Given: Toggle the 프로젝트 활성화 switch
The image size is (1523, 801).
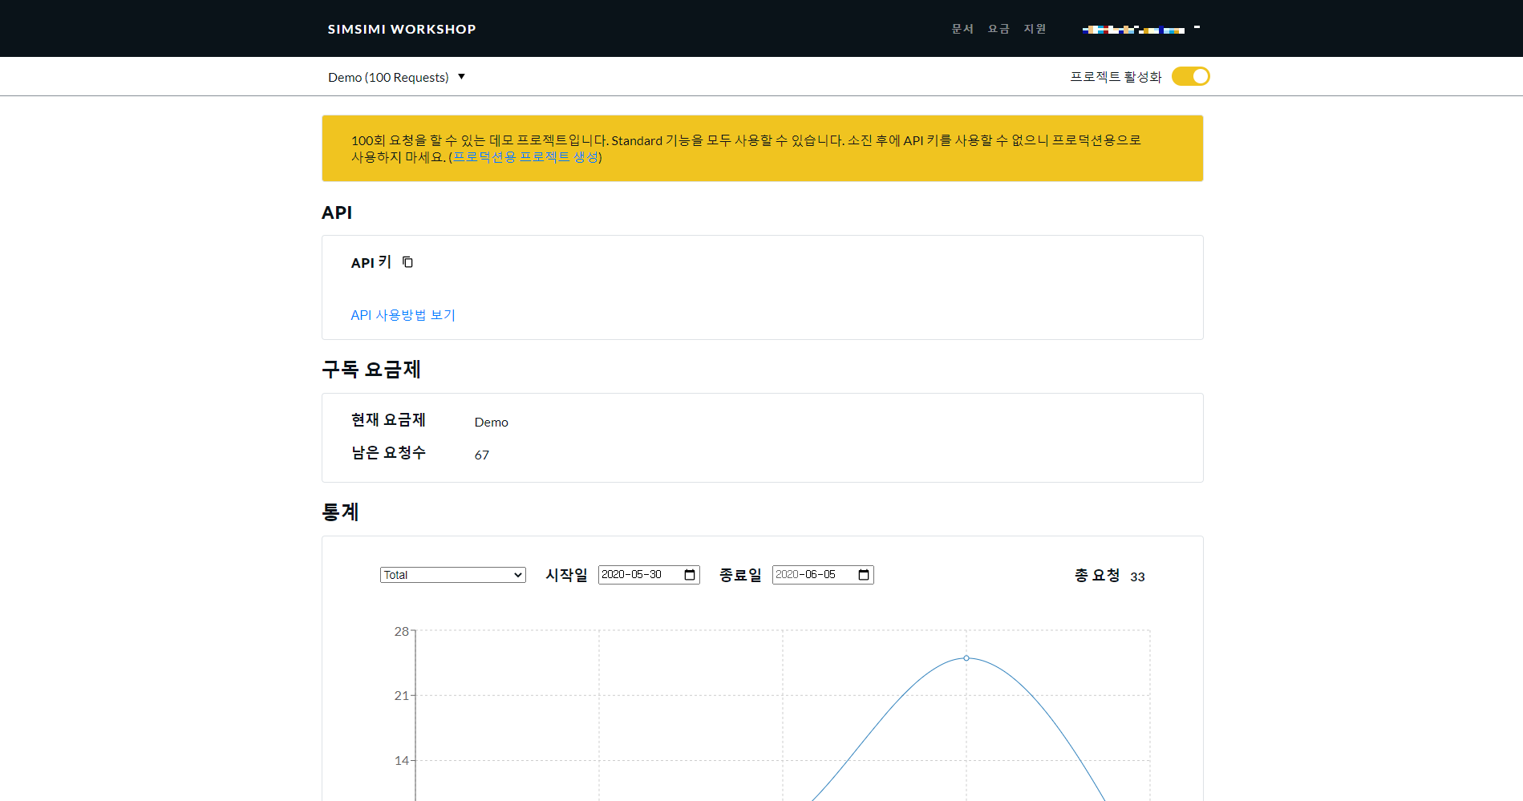Looking at the screenshot, I should (1190, 76).
